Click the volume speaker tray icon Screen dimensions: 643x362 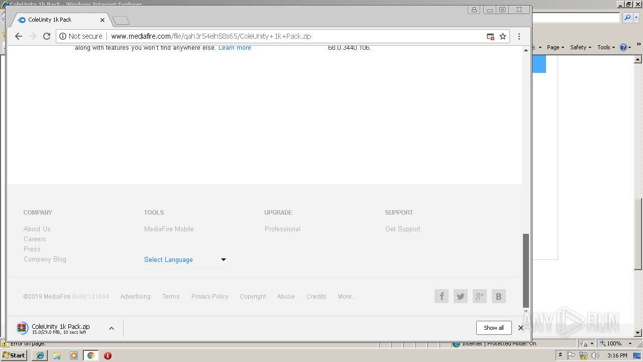[x=595, y=355]
